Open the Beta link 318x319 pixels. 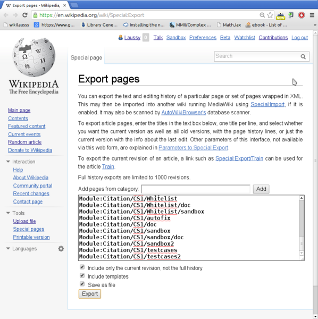[225, 38]
